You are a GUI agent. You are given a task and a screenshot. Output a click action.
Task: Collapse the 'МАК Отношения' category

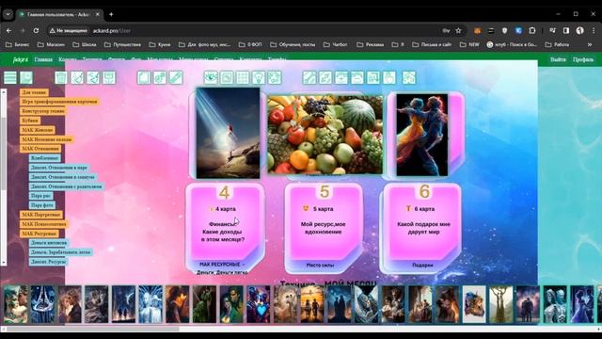click(40, 149)
